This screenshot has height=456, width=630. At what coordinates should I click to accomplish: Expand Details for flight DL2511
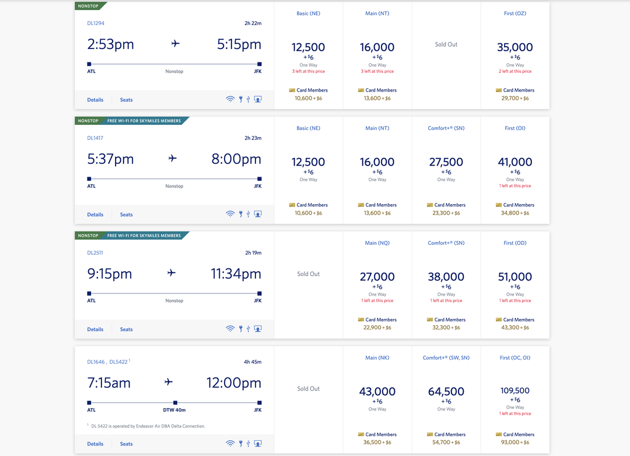pyautogui.click(x=94, y=329)
